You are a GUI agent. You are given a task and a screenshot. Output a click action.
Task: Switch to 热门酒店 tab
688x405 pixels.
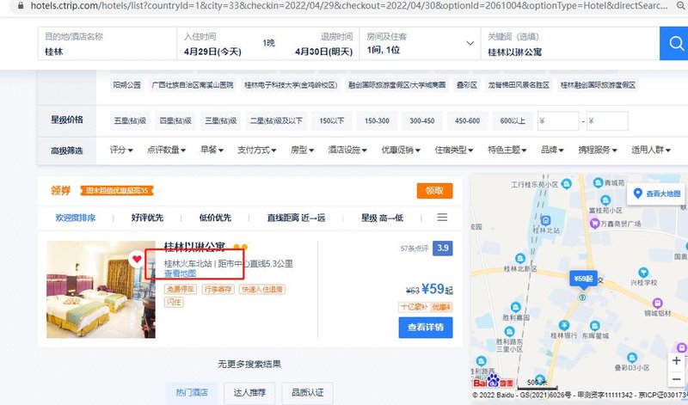[x=192, y=392]
